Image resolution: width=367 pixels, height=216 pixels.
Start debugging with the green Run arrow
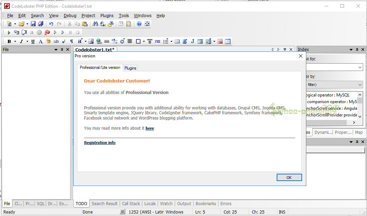[x=9, y=33]
